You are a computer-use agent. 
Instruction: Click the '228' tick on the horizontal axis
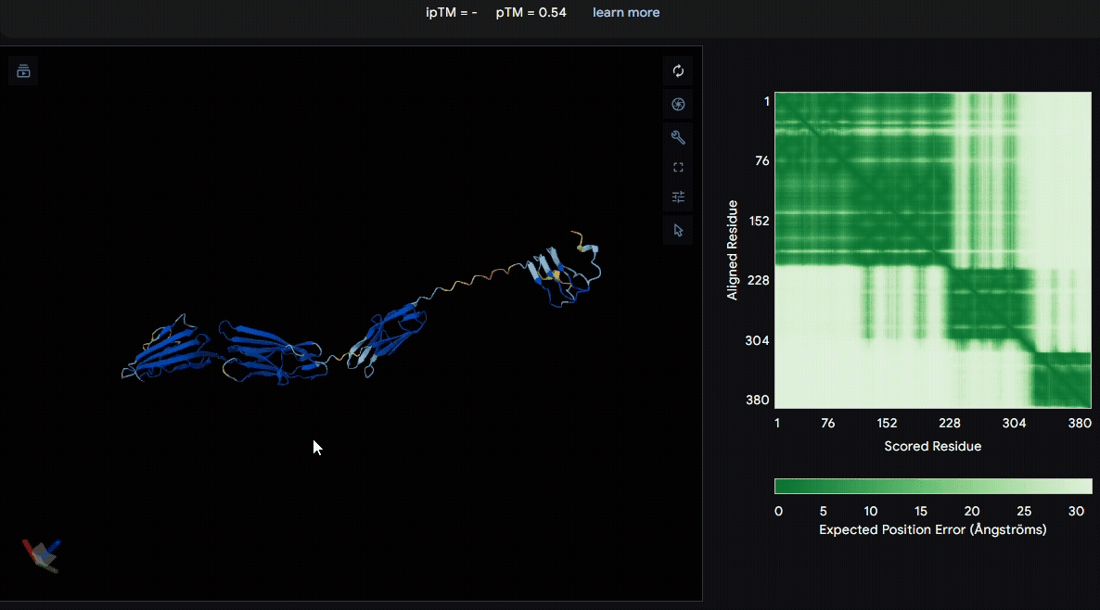coord(949,423)
